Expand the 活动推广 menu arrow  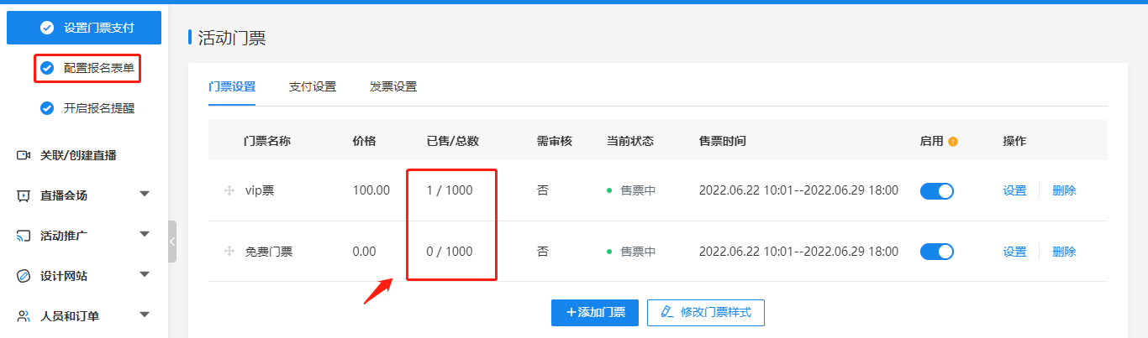[145, 235]
